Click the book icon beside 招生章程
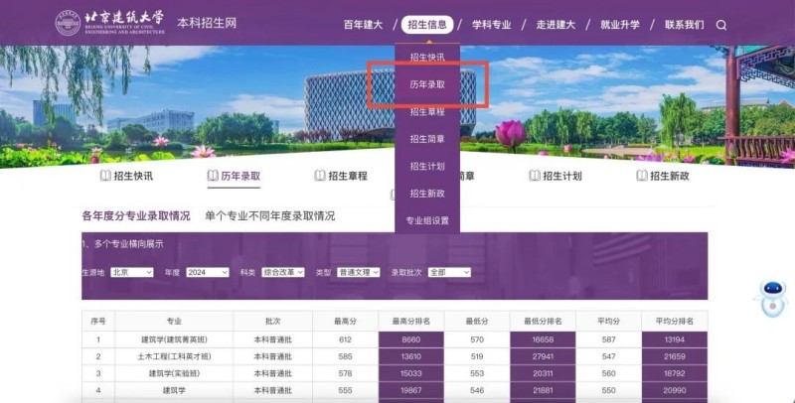The width and height of the screenshot is (795, 403). click(x=320, y=176)
